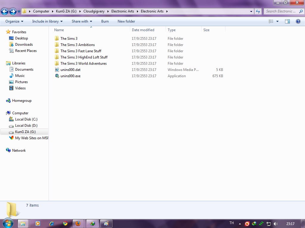Sort by the Name column header
Screen dimensions: 305x228
[91, 30]
